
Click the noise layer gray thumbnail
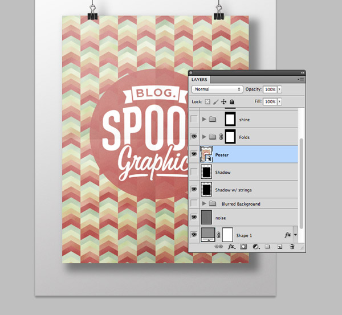(206, 217)
